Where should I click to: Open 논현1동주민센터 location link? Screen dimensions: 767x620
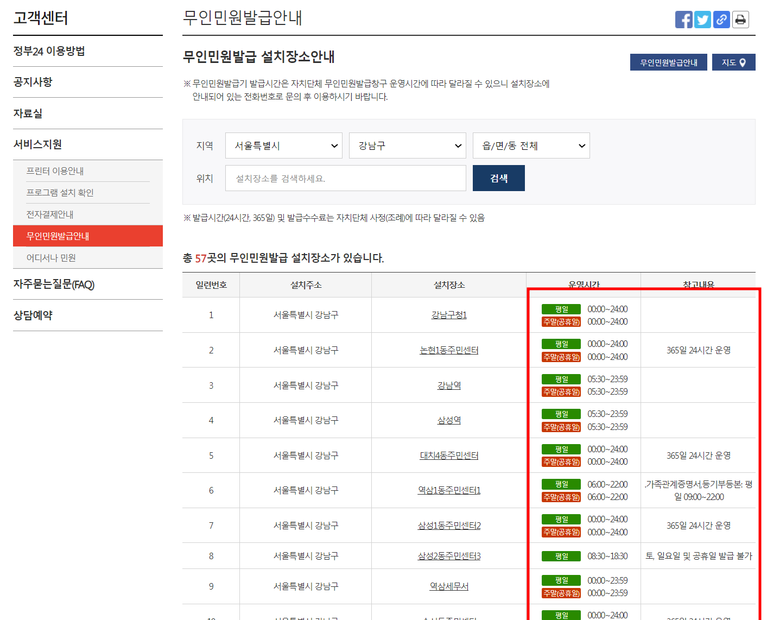pyautogui.click(x=449, y=350)
